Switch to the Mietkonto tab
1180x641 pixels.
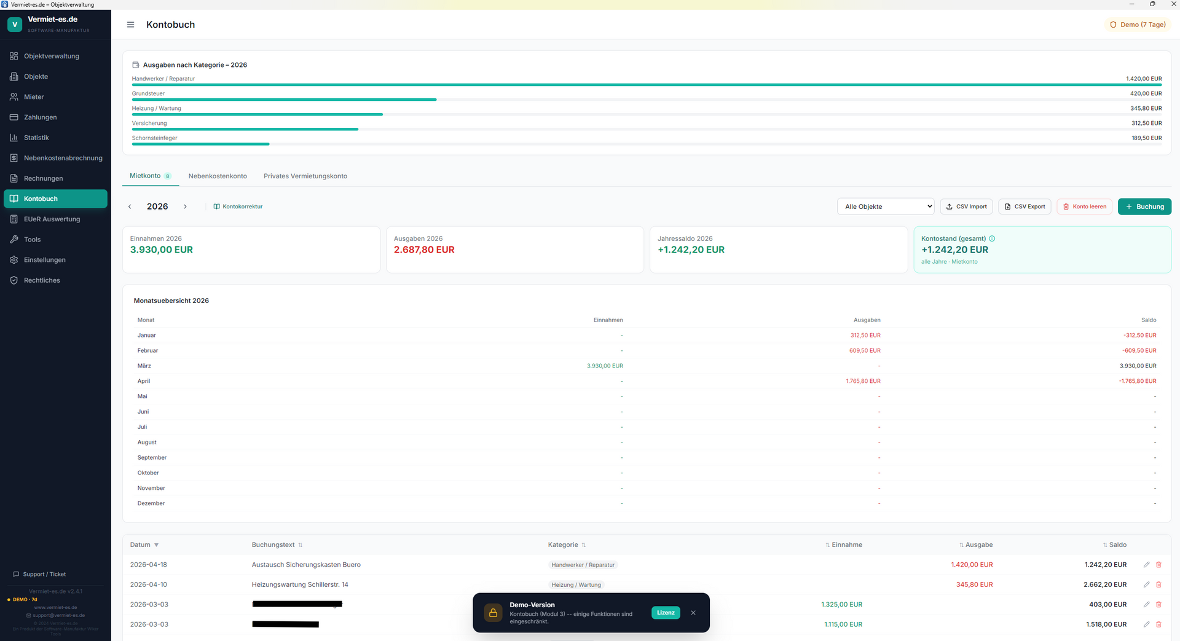(150, 176)
